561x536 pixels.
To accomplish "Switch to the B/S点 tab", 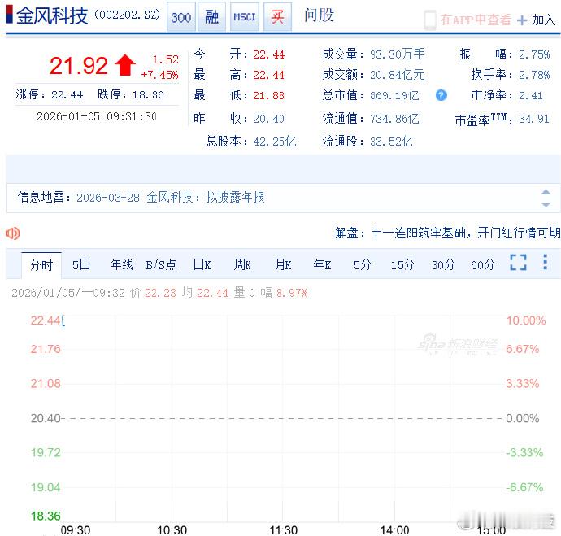I will tap(161, 265).
